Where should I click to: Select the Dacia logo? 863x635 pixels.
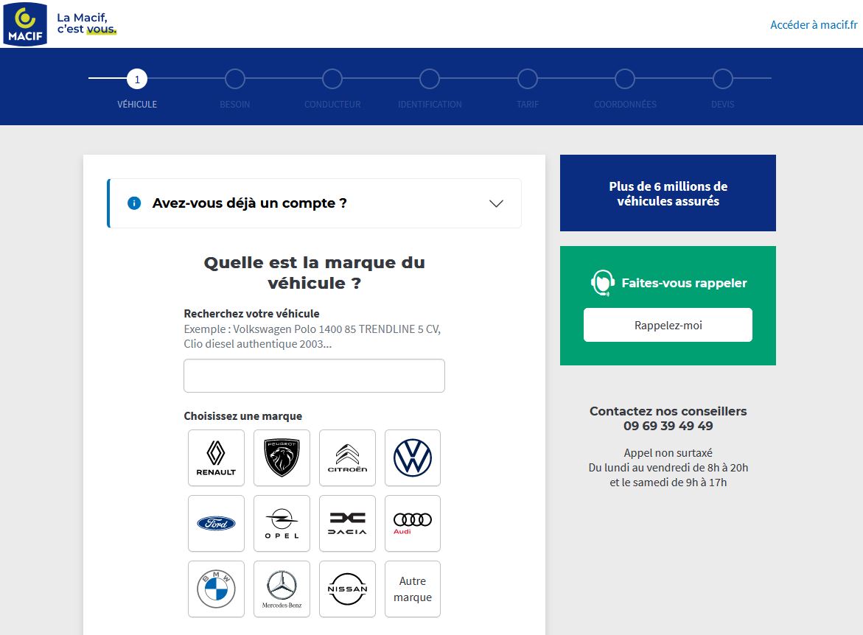(x=346, y=523)
